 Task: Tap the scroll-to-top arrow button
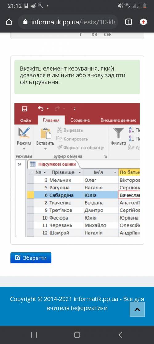(x=137, y=309)
